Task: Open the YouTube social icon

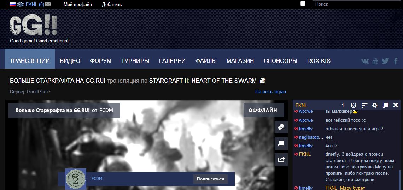Action: [x=375, y=61]
